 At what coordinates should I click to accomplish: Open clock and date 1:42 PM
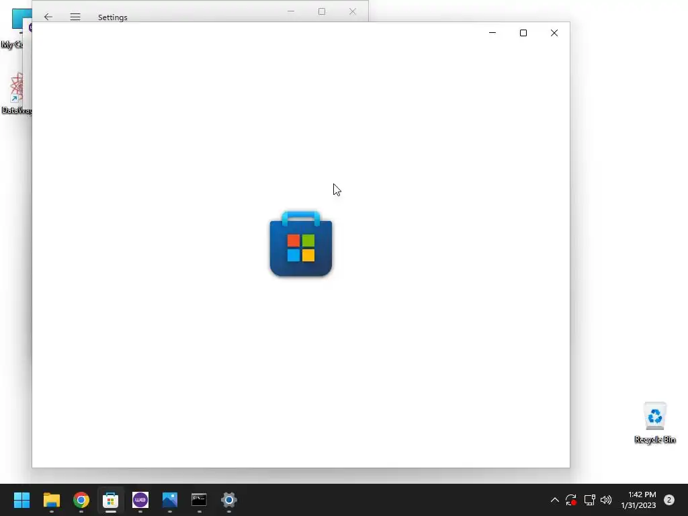[638, 500]
